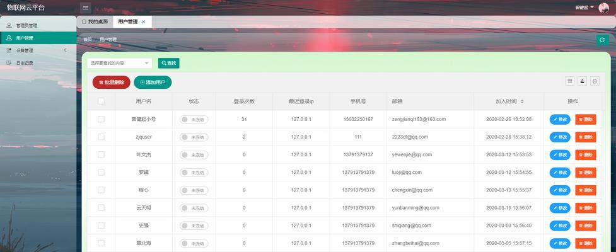Check the checkbox for 史强
616x252 pixels.
(101, 226)
